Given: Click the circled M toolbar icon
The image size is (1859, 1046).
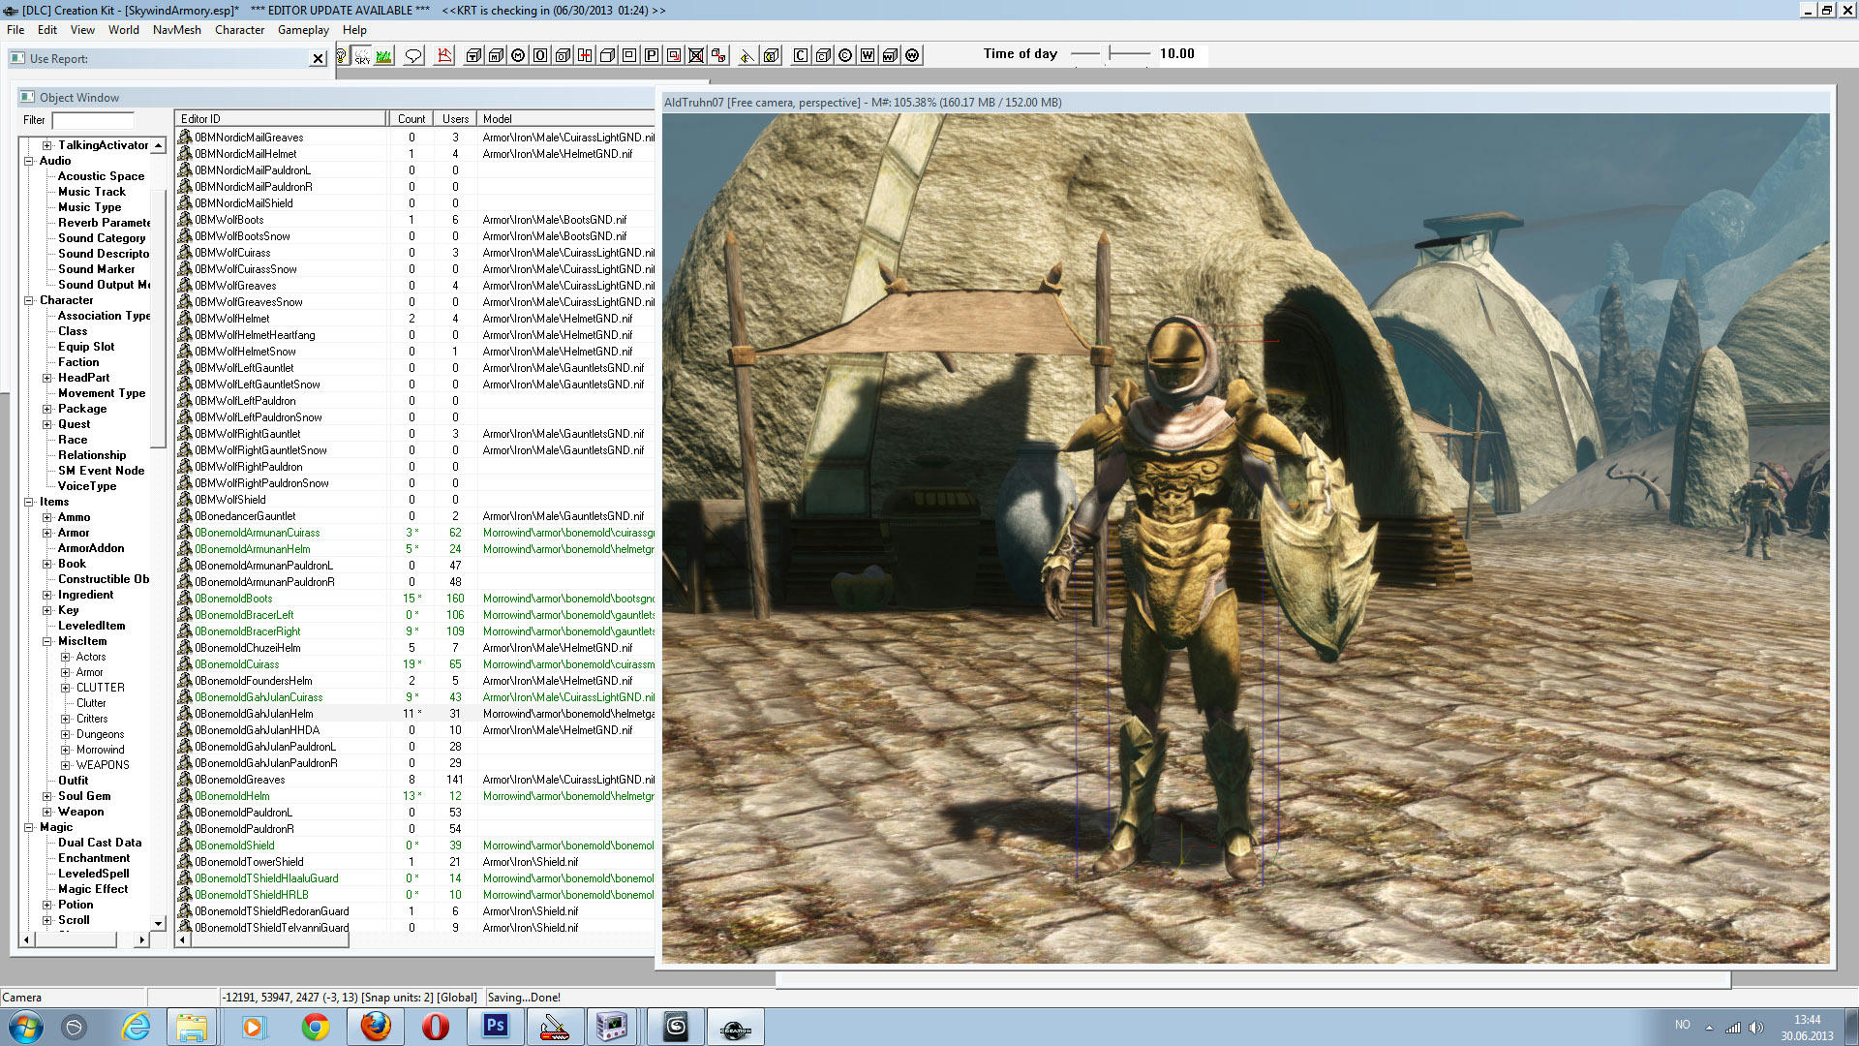Looking at the screenshot, I should (518, 55).
